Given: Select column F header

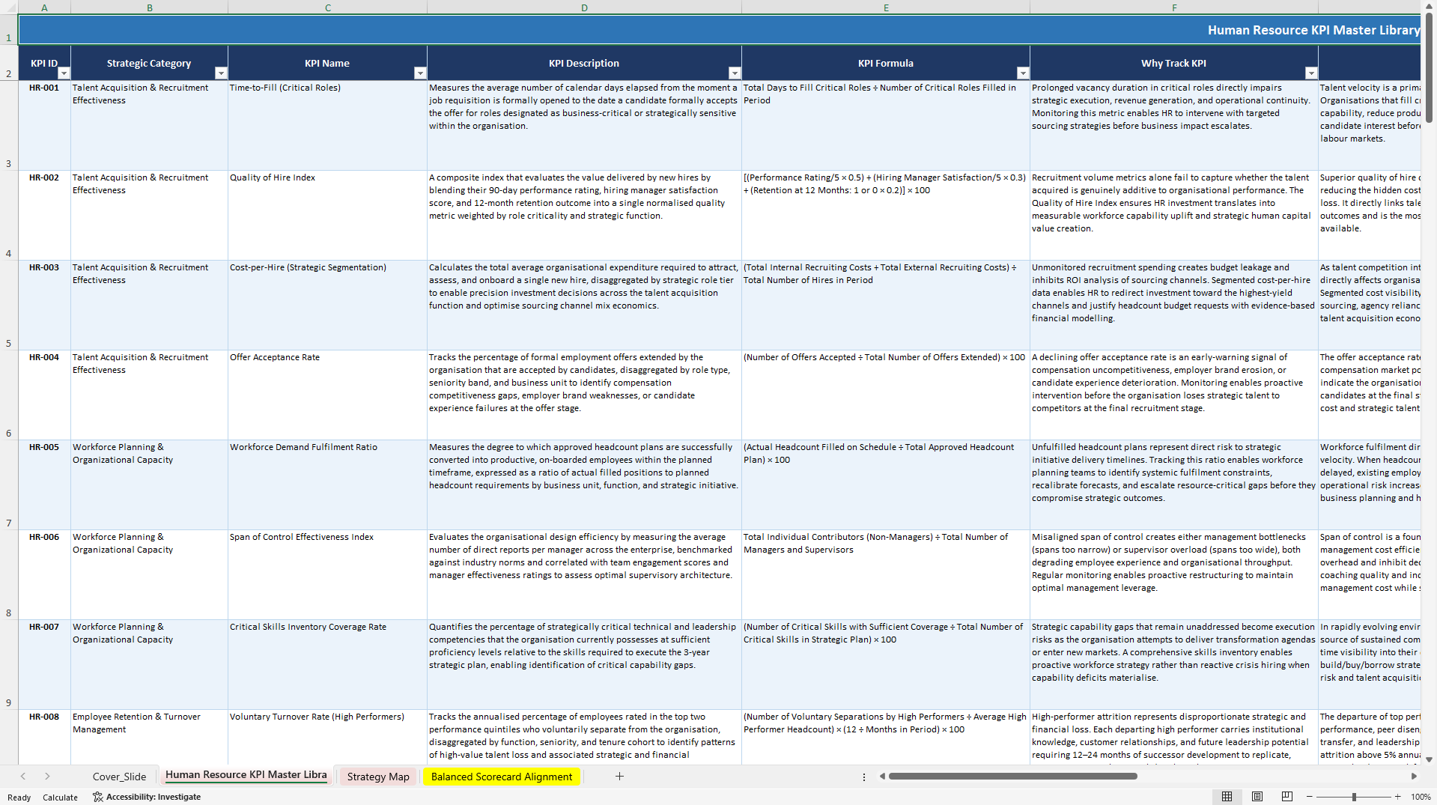Looking at the screenshot, I should pyautogui.click(x=1174, y=7).
